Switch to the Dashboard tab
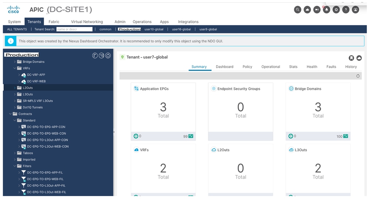 click(x=224, y=67)
